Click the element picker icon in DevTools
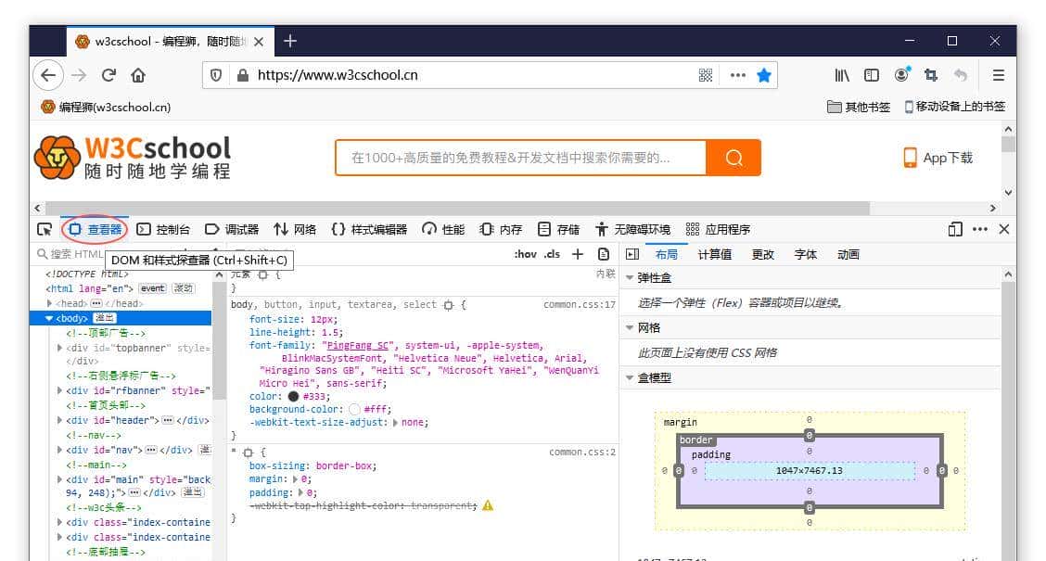 (x=44, y=229)
